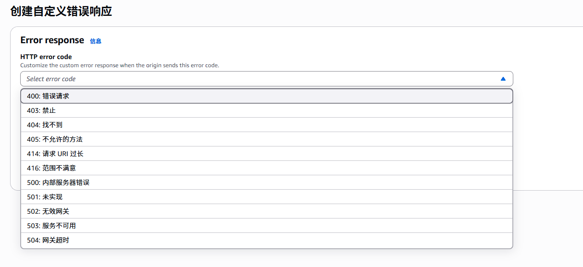This screenshot has width=583, height=267.
Task: Click the Error response section heading
Action: tap(52, 40)
